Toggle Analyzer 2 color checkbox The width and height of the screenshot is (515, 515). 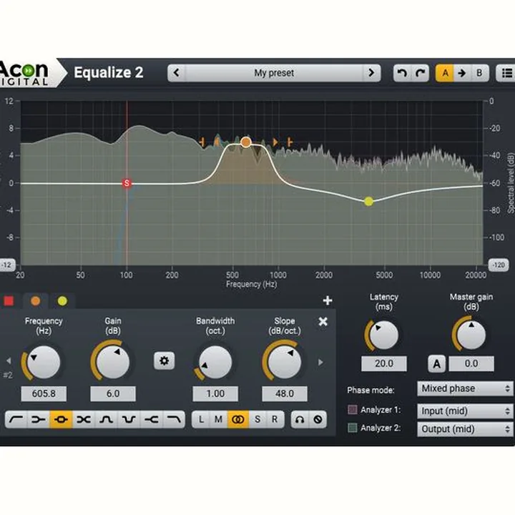click(353, 428)
